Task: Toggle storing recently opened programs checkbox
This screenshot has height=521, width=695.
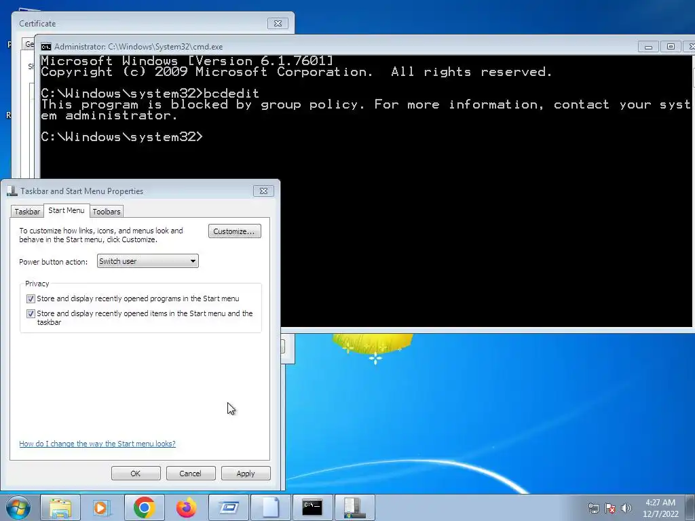Action: [x=31, y=299]
